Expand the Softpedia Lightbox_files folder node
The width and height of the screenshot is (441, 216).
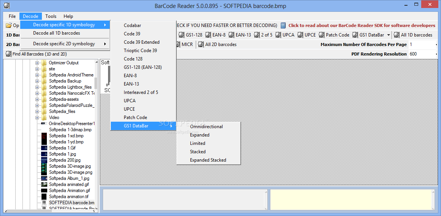37,87
